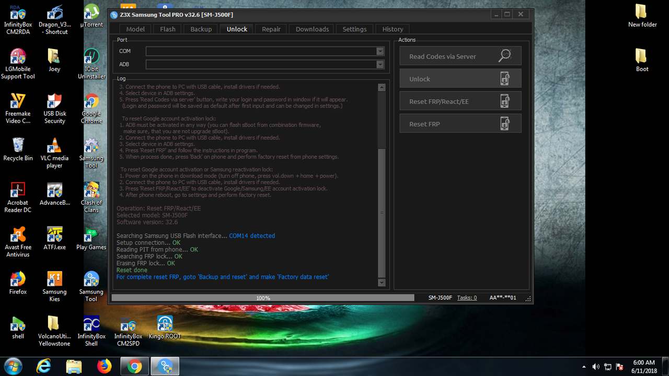Open VolcanoUti... Yellowstone folder icon
This screenshot has width=669, height=376.
(x=54, y=331)
